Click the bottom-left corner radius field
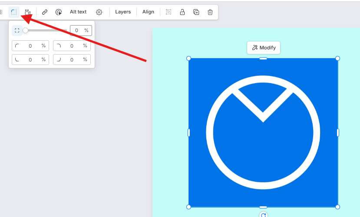360x217 pixels. (30, 60)
